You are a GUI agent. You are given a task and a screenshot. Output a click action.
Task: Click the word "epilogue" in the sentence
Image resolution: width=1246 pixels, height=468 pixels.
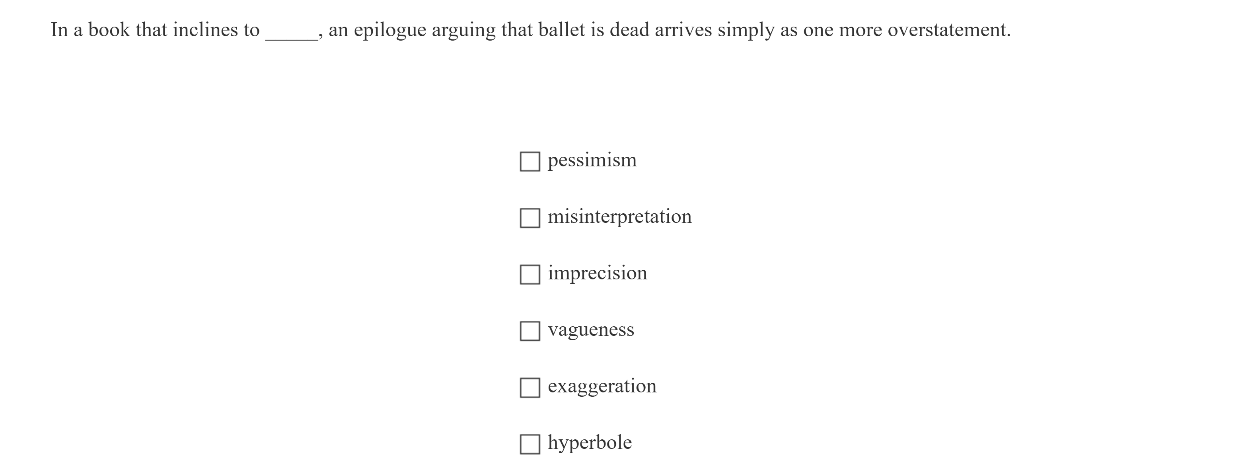(390, 30)
